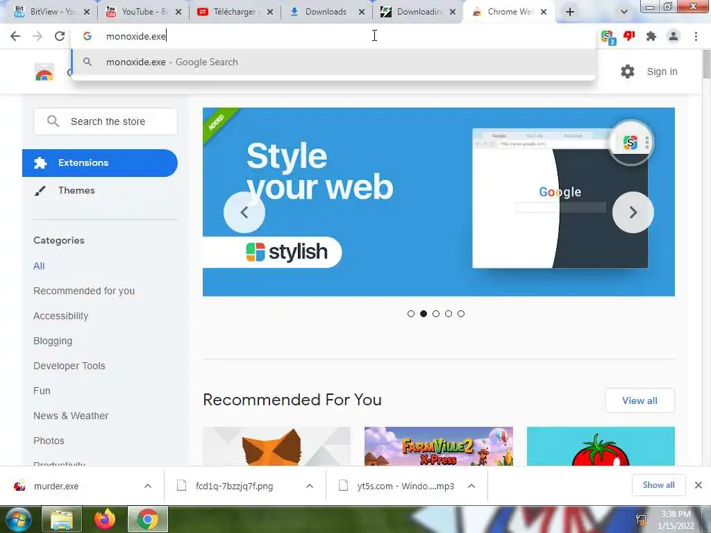Open Web Store settings gear

(x=628, y=71)
